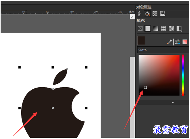190x139 pixels.
Task: Choose the No fill option
Action: pos(140,29)
